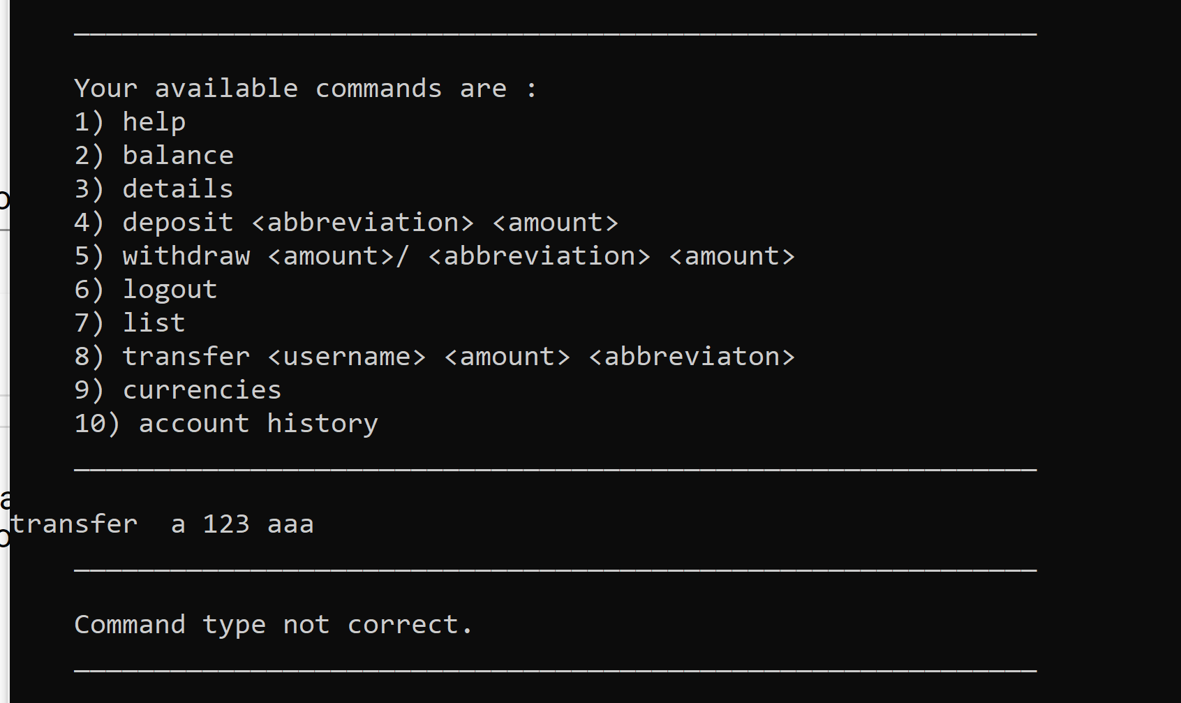This screenshot has height=703, width=1181.
Task: Click the deposit command line
Action: pyautogui.click(x=346, y=223)
